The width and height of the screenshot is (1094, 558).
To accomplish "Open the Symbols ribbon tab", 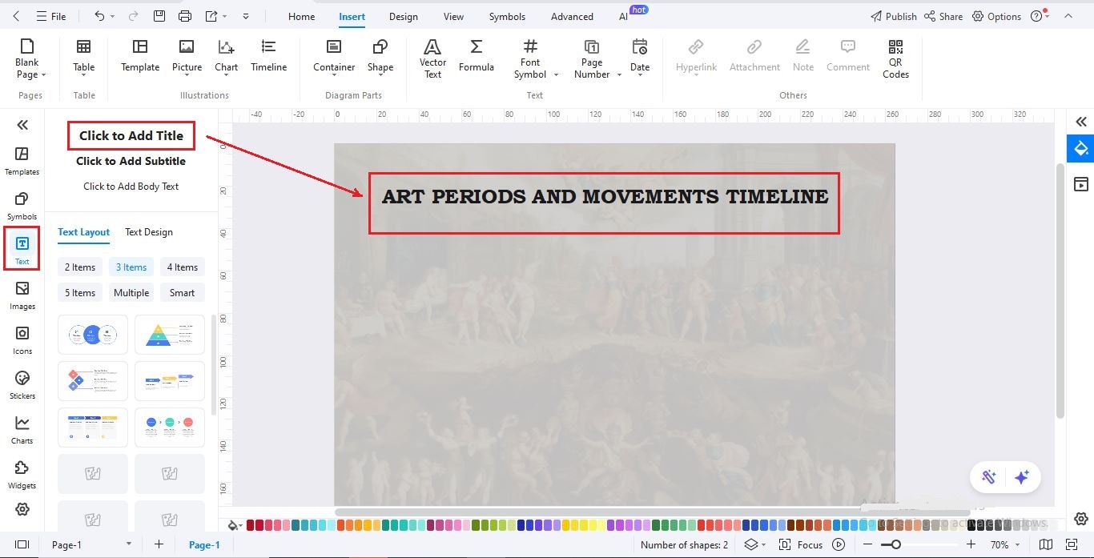I will pos(507,16).
